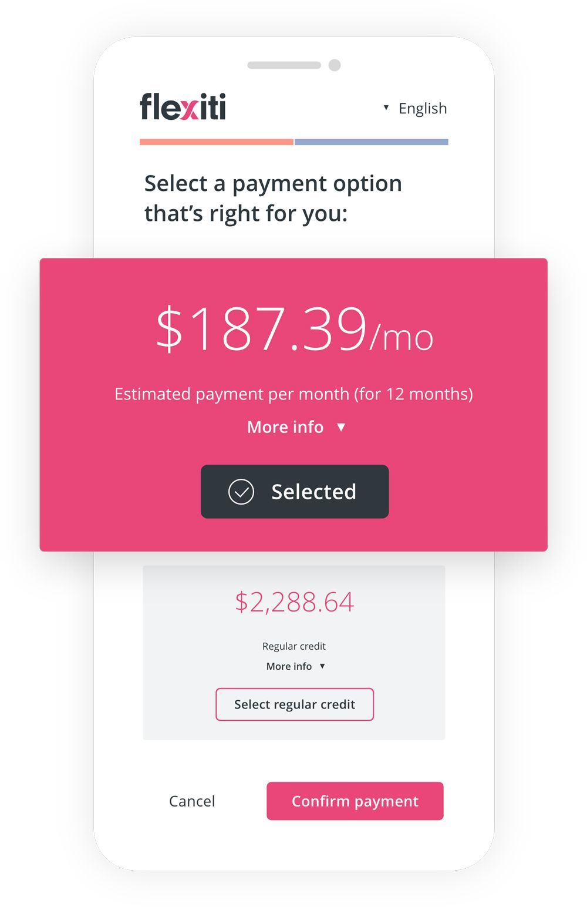This screenshot has width=587, height=907.
Task: Click the 'Select regular credit' outlined button
Action: point(294,704)
